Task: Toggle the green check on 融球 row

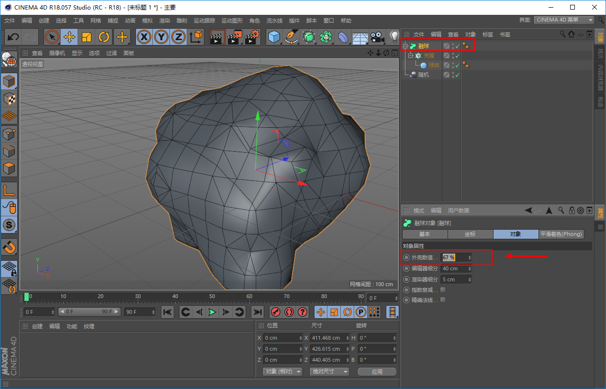Action: (x=458, y=46)
